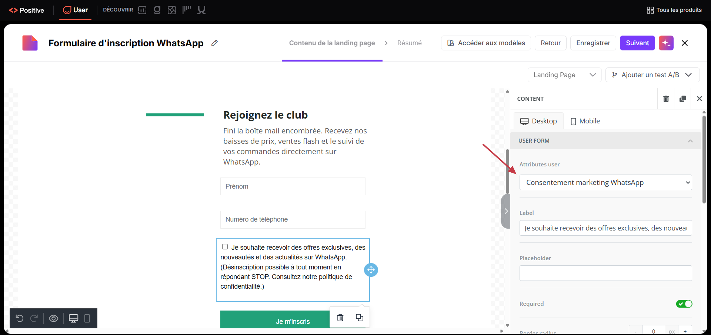The width and height of the screenshot is (711, 335).
Task: Open the third product icon after DÉCOUVRIR
Action: [x=172, y=10]
